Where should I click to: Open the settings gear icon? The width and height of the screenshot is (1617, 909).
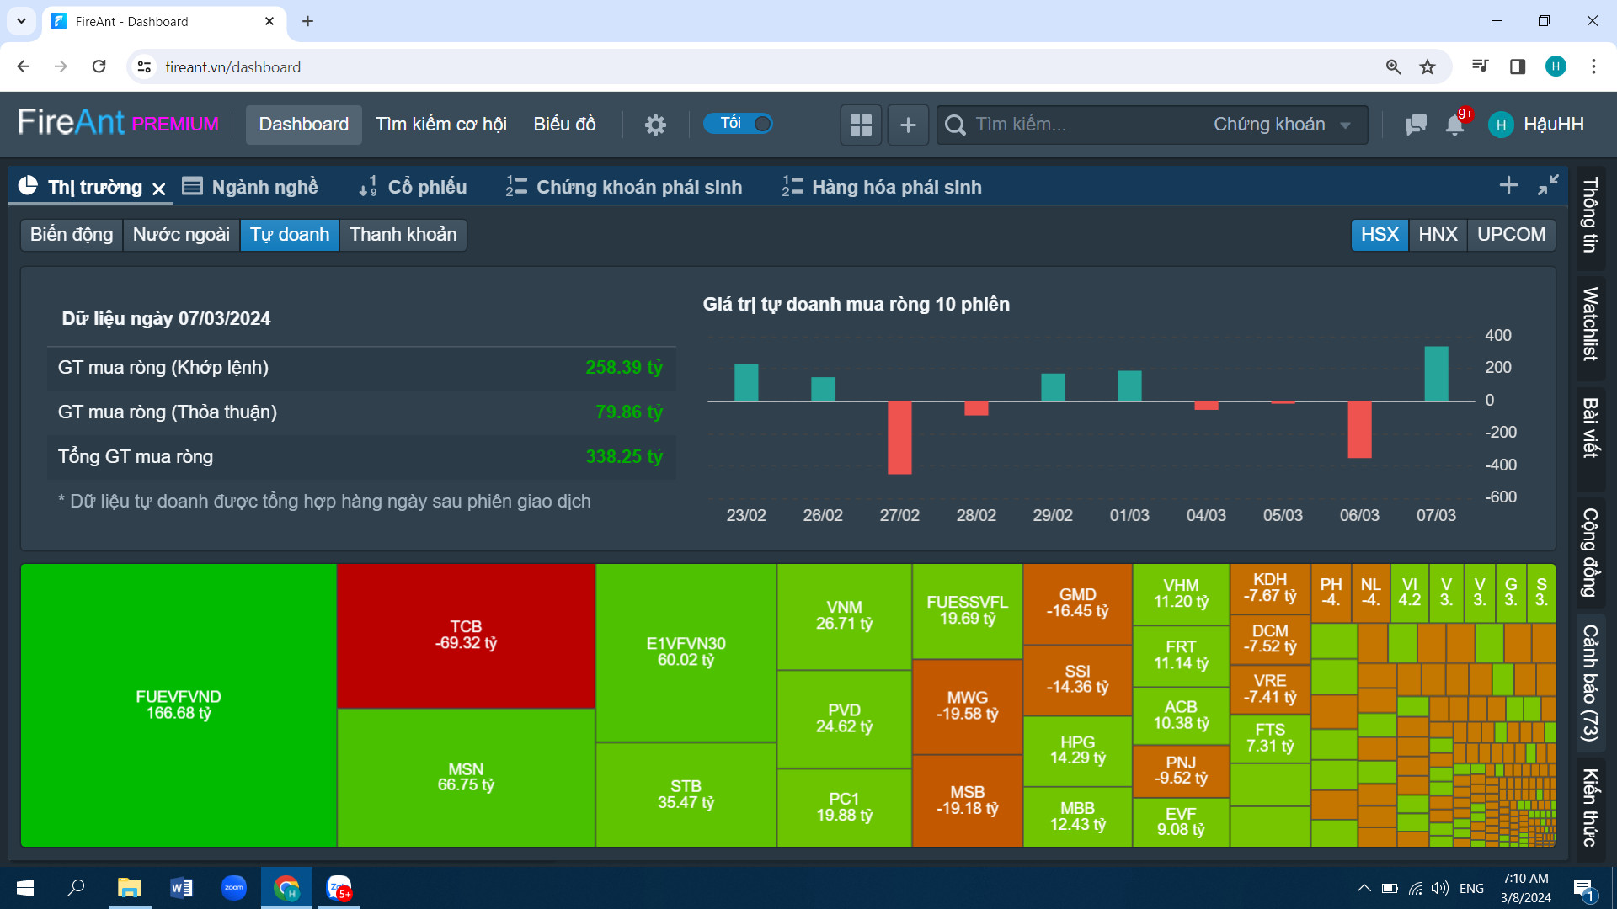655,125
